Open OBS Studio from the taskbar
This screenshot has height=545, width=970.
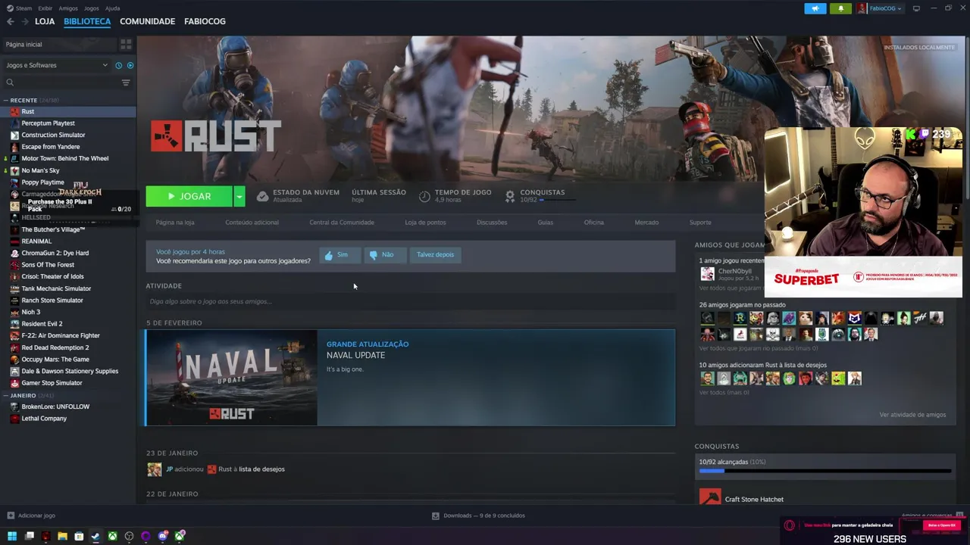pos(129,536)
